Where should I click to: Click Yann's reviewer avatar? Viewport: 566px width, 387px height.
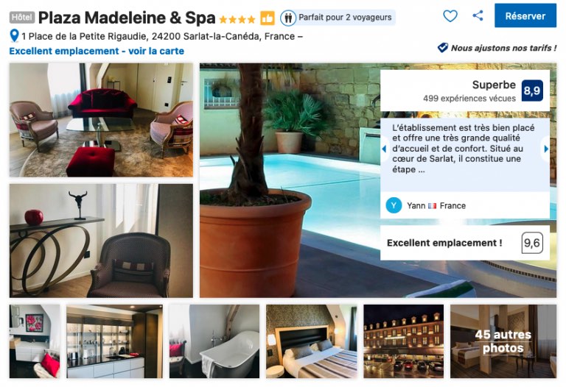[x=394, y=205]
